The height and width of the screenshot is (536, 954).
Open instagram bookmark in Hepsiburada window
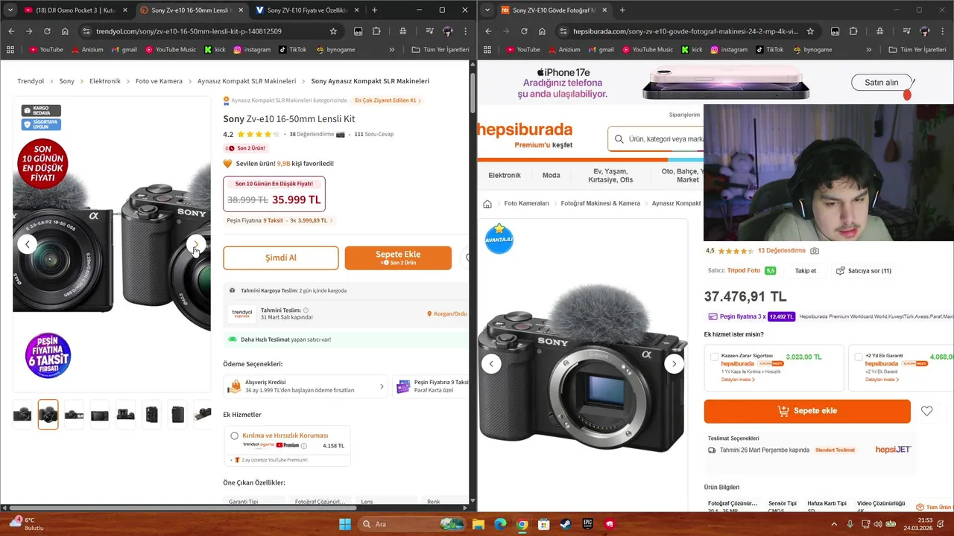pos(727,50)
